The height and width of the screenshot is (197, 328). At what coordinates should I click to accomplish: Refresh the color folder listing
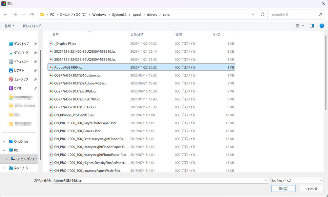click(x=262, y=15)
